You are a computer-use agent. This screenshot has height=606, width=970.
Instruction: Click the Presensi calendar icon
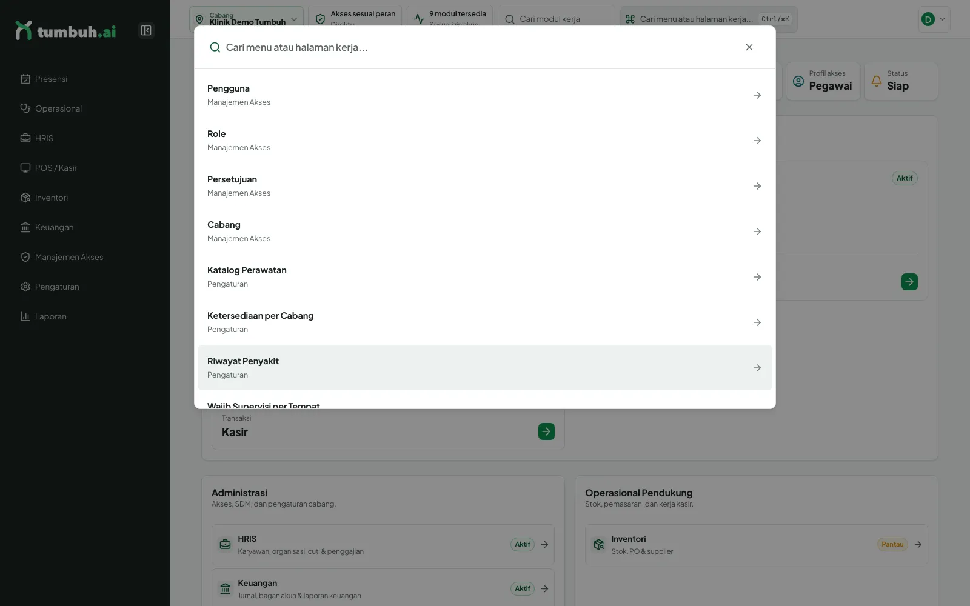click(x=25, y=79)
